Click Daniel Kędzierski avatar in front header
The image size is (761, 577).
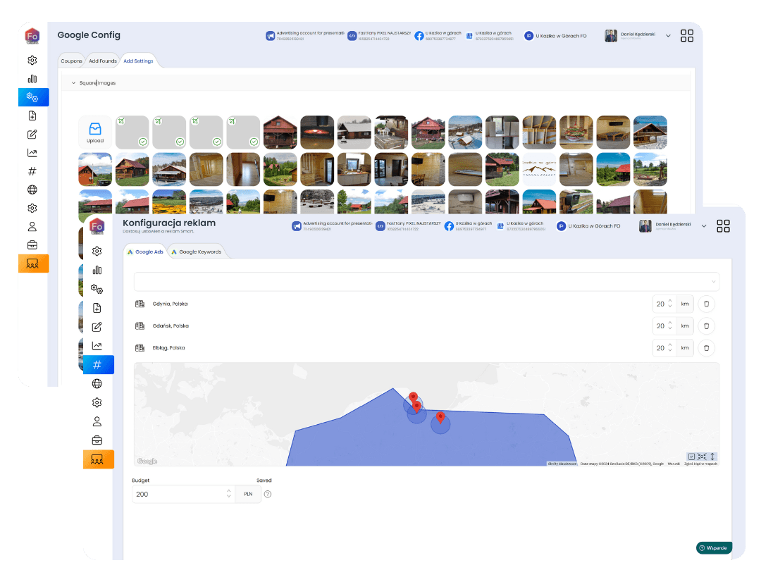point(645,225)
